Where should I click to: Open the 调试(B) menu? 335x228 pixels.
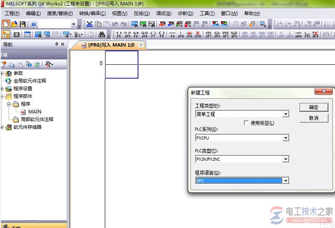pos(164,13)
